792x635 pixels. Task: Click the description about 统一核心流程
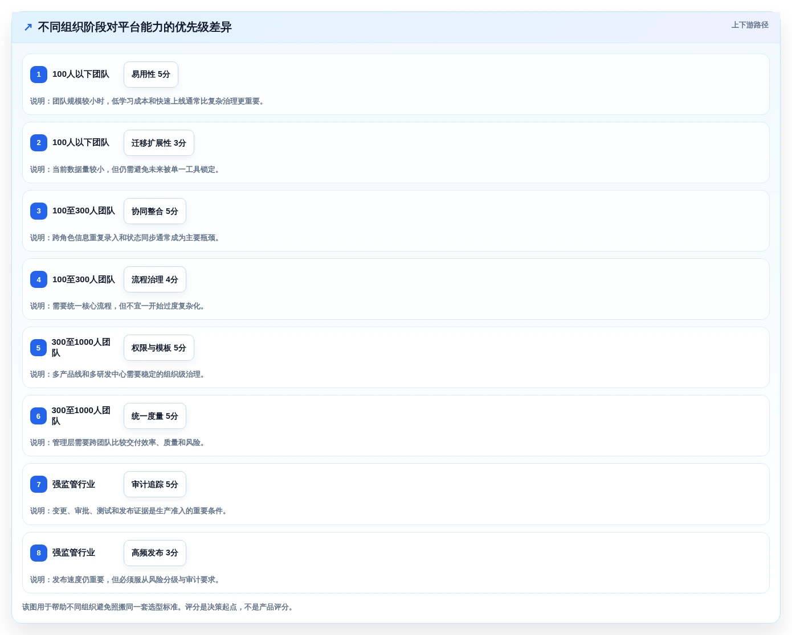coord(119,306)
